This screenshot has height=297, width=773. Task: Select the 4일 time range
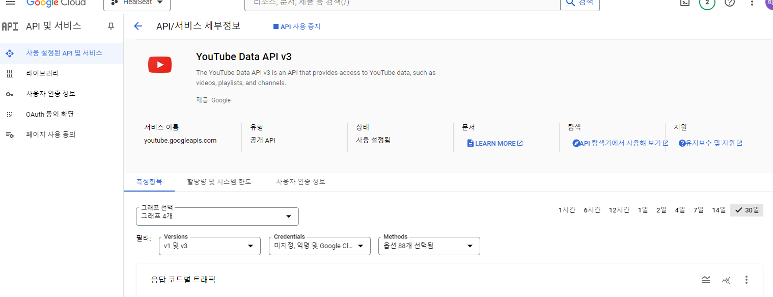[680, 210]
